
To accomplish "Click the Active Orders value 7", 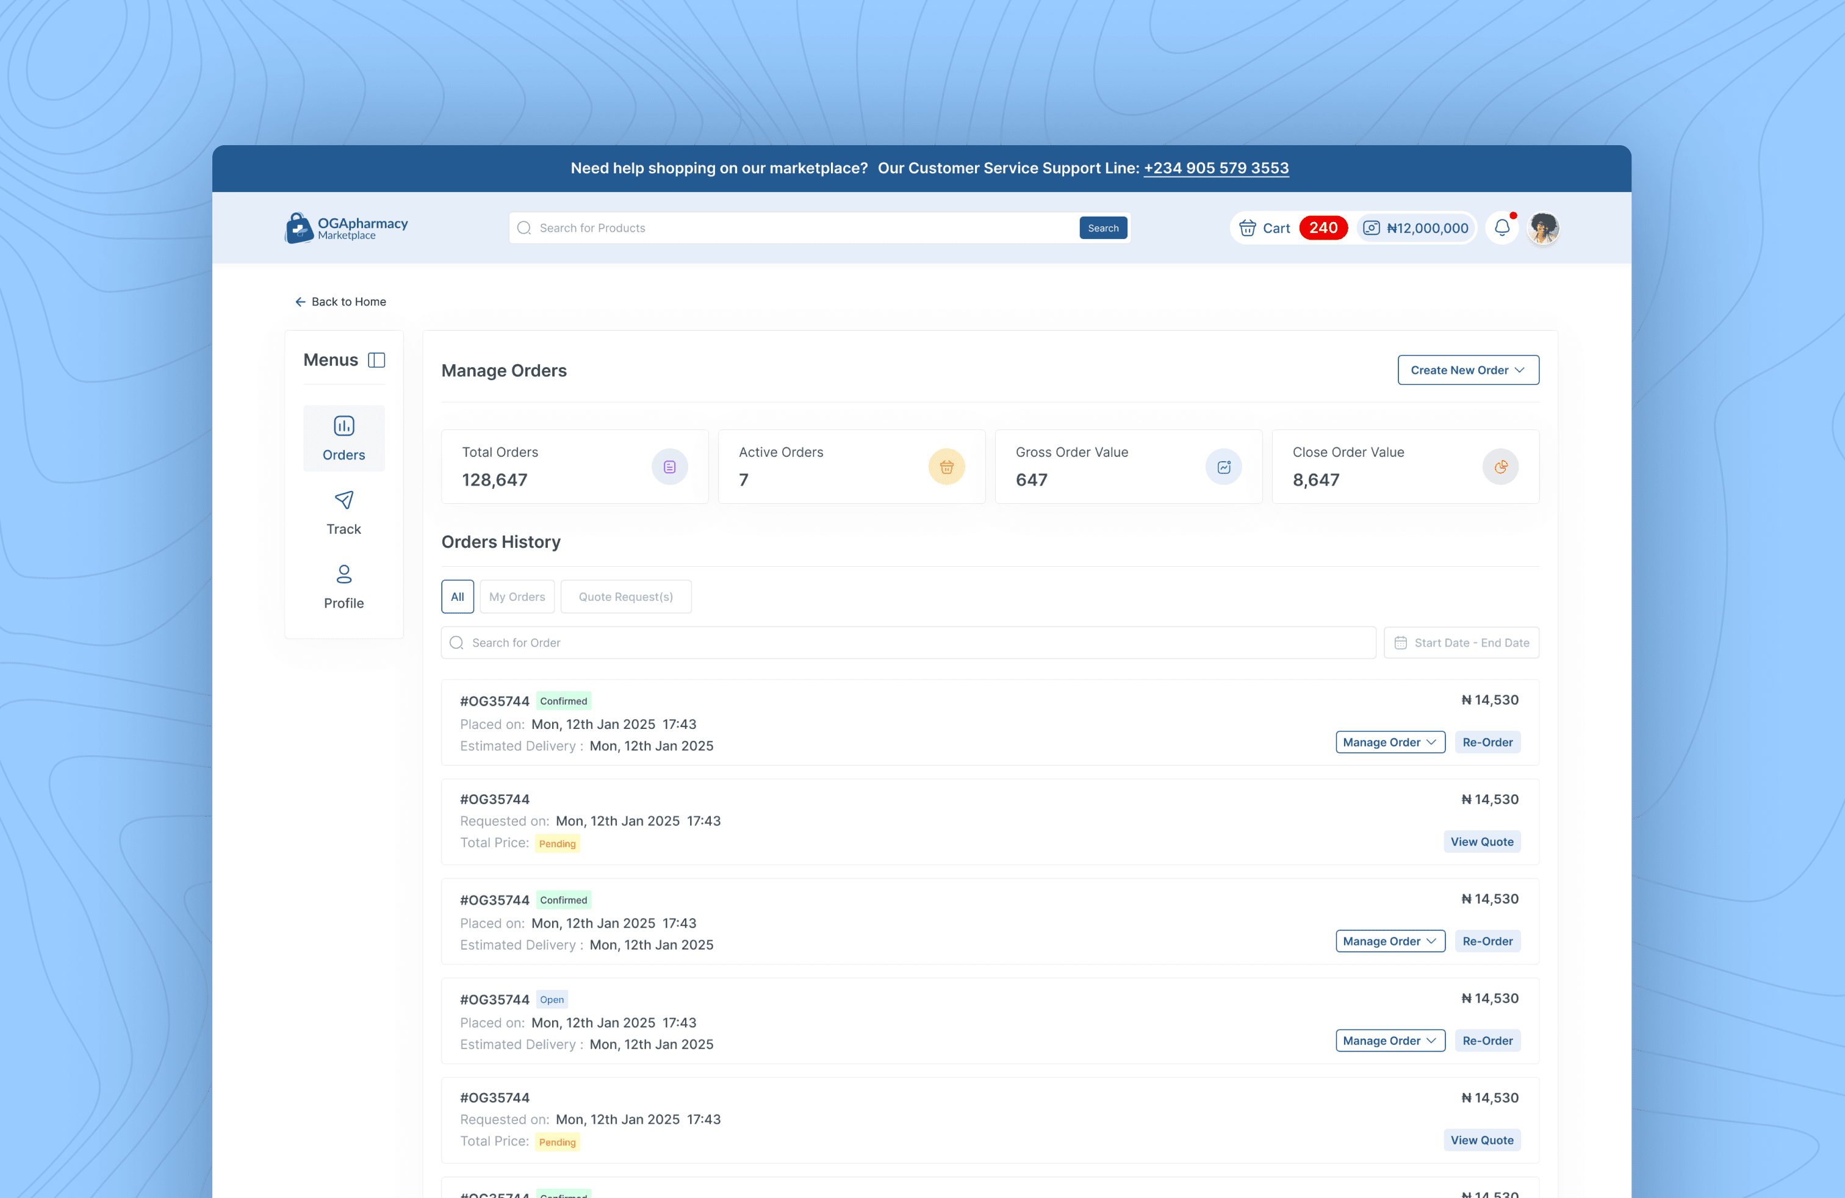I will [x=743, y=479].
